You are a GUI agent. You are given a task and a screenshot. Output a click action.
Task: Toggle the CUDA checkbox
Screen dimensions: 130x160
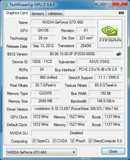pyautogui.click(x=54, y=141)
